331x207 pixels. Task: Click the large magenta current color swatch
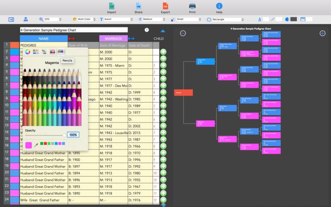(29, 145)
